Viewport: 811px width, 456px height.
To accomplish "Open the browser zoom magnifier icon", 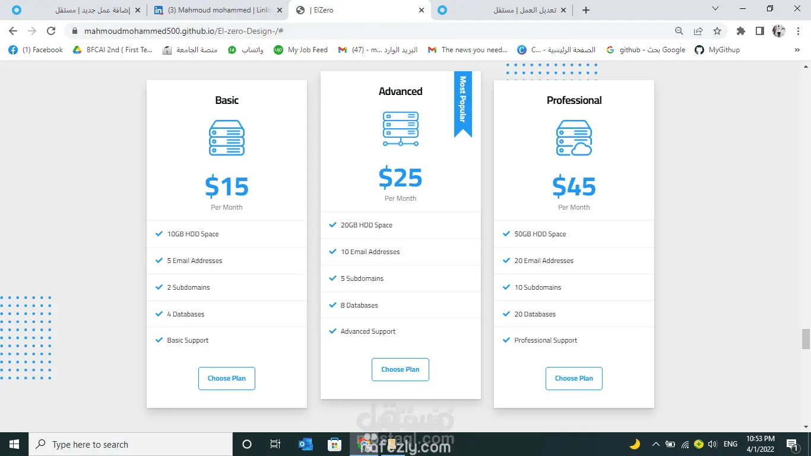I will click(x=679, y=31).
